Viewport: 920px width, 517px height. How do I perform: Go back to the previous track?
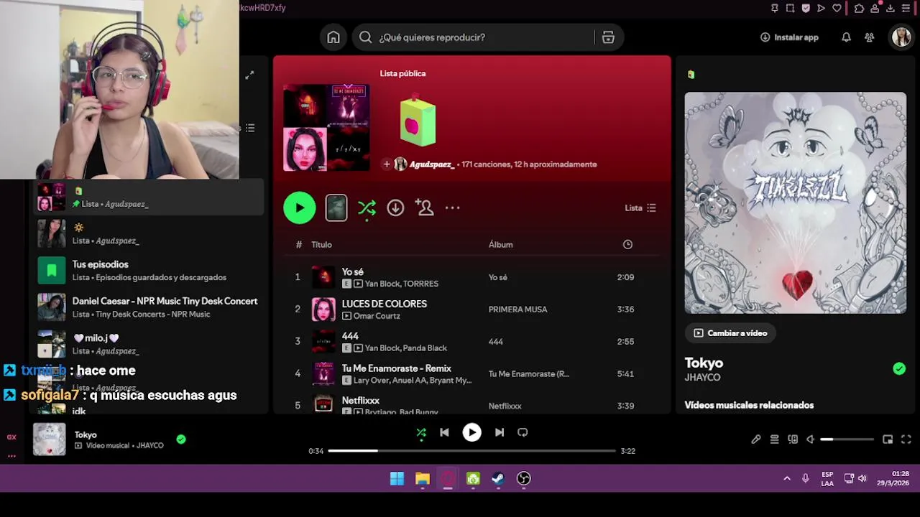444,432
